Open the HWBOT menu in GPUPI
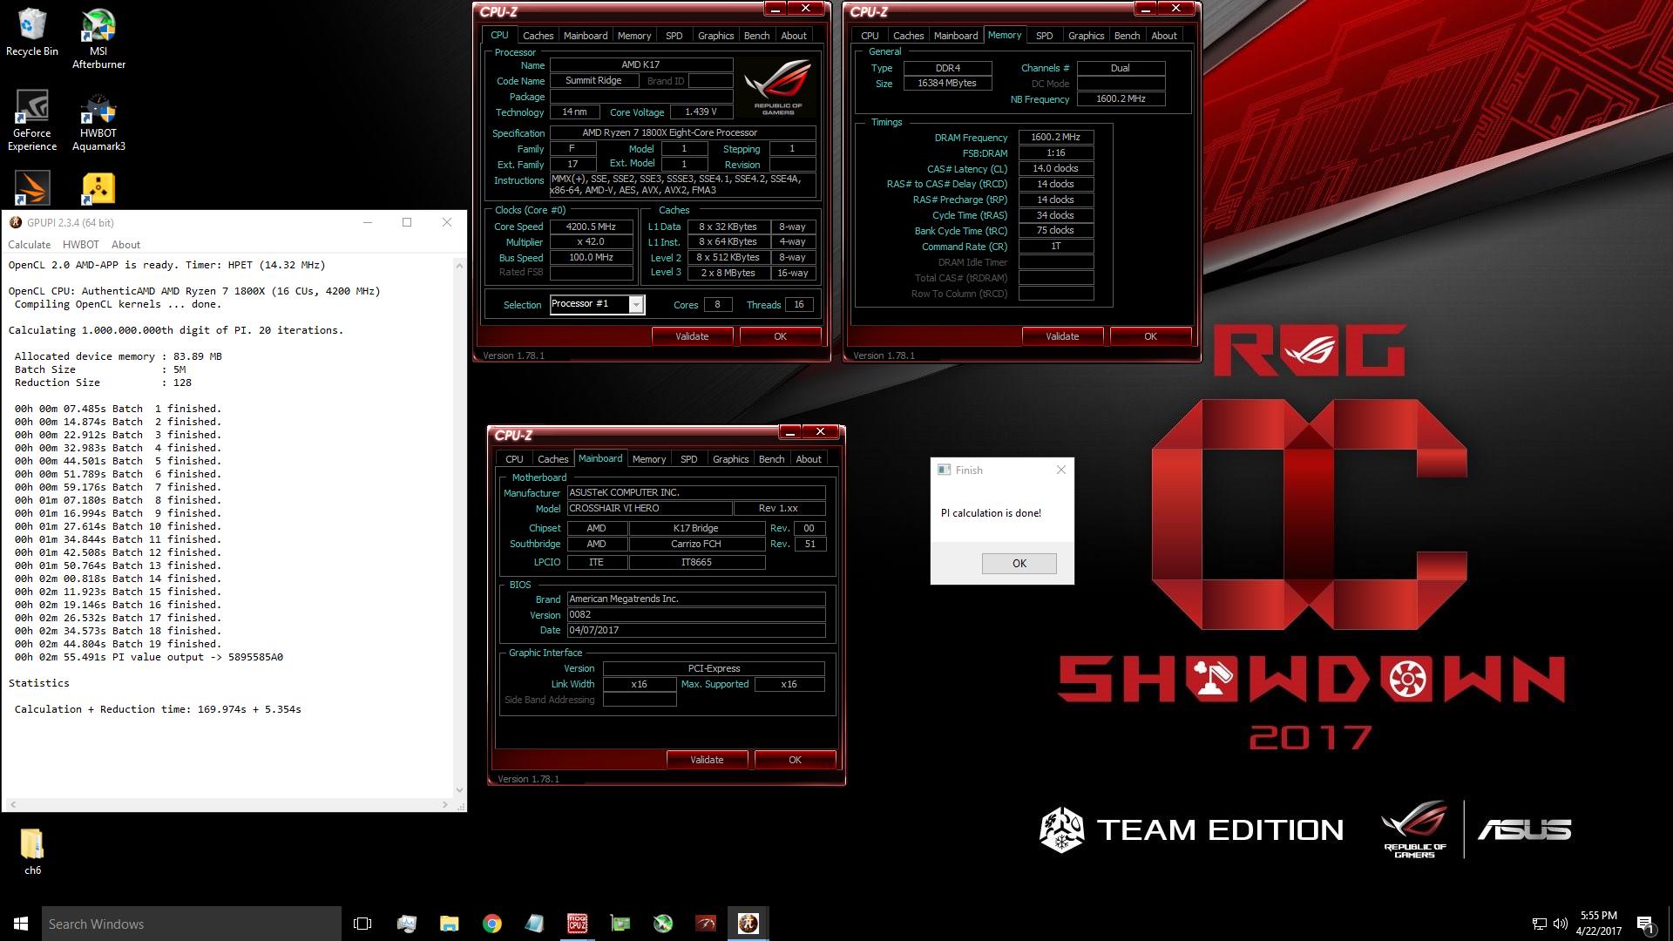The height and width of the screenshot is (941, 1673). 81,245
